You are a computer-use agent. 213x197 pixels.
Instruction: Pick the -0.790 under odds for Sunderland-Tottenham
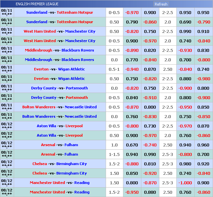[x=203, y=22]
